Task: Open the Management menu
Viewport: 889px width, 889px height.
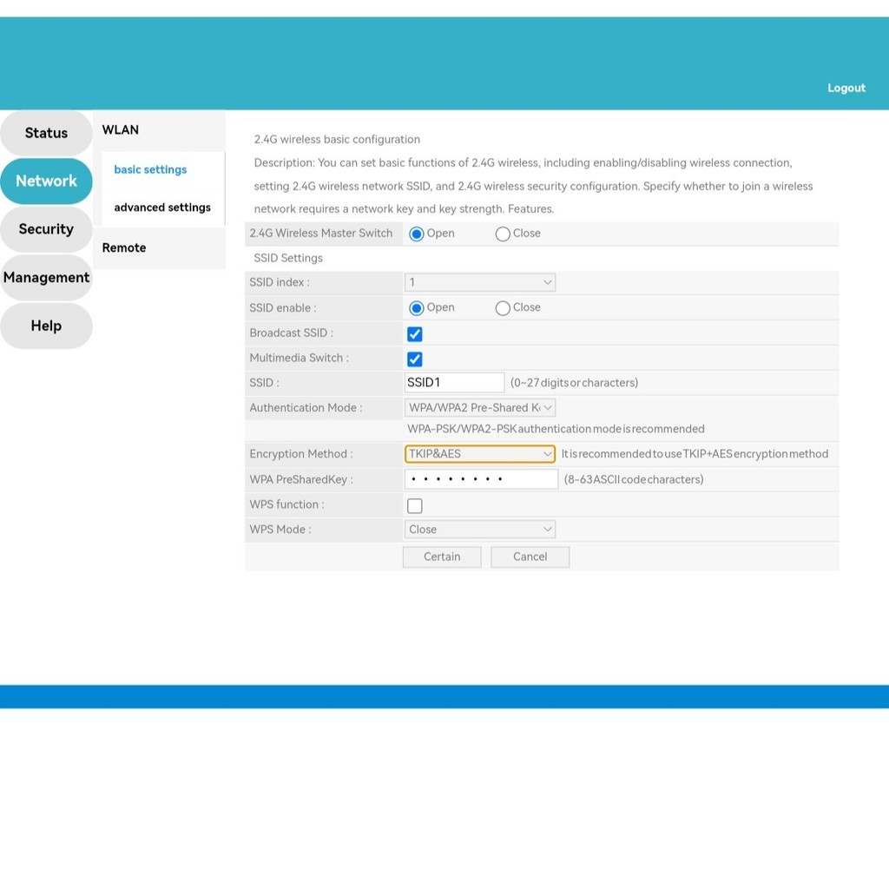Action: tap(46, 278)
